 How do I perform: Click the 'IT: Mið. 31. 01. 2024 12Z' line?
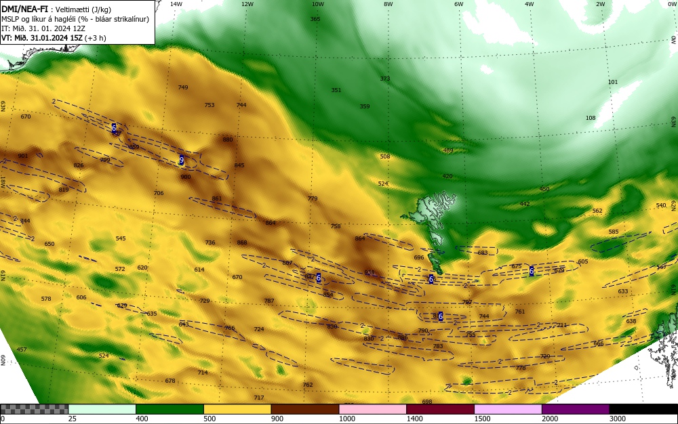[43, 28]
